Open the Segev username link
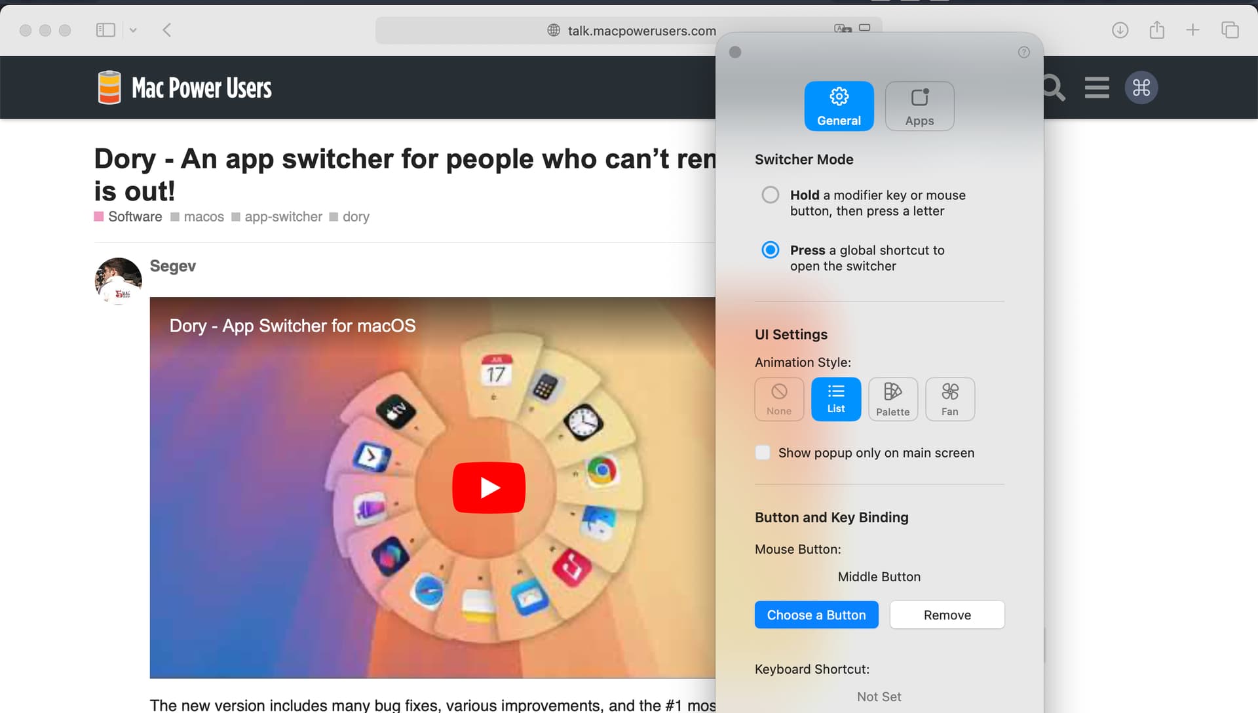 coord(173,266)
